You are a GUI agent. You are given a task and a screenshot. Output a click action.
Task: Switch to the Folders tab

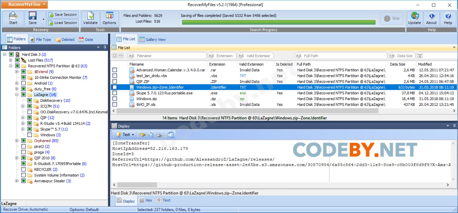click(x=16, y=39)
